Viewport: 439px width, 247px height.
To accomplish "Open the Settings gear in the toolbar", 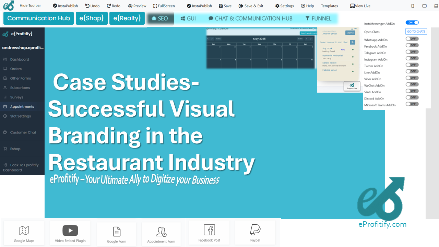I will coord(284,5).
